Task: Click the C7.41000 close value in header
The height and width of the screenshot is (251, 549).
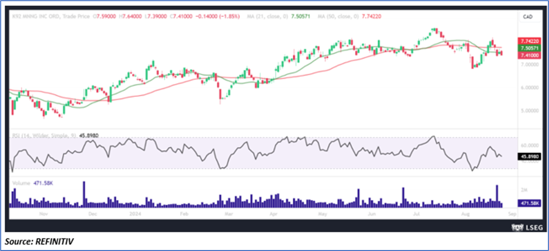Action: [x=181, y=17]
